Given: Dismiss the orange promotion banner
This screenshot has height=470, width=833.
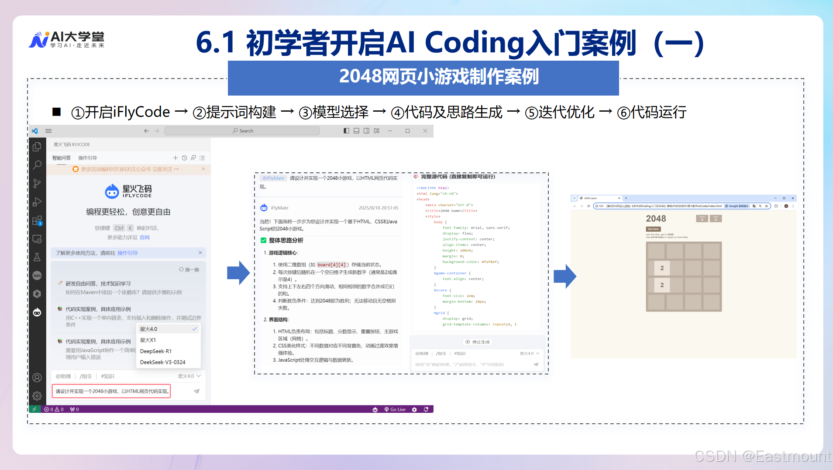Looking at the screenshot, I should click(x=203, y=169).
